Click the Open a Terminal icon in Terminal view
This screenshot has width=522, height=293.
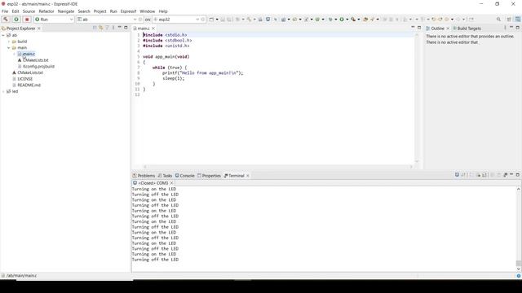pos(457,175)
